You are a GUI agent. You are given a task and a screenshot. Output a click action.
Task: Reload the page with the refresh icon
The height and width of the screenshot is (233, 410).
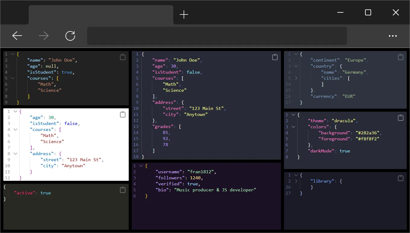coord(70,36)
